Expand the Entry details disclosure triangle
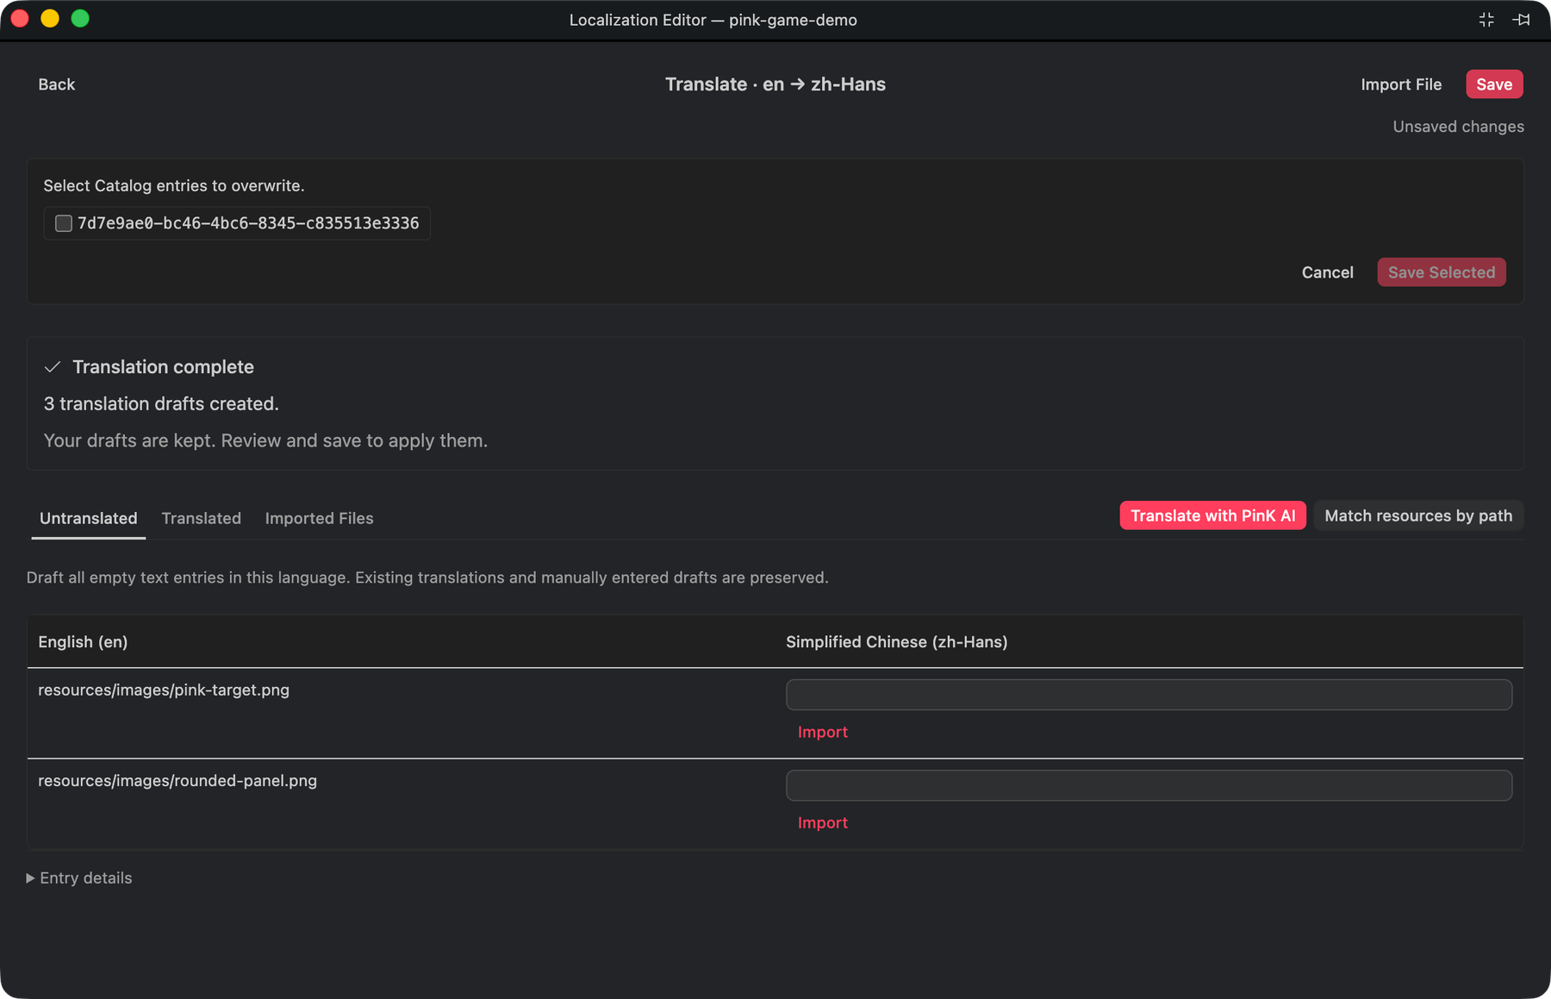Viewport: 1551px width, 999px height. point(30,878)
